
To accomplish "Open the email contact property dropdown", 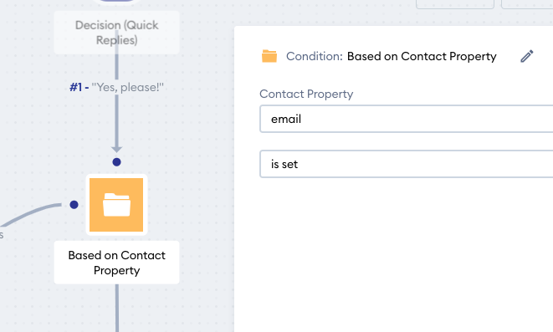I will 407,119.
